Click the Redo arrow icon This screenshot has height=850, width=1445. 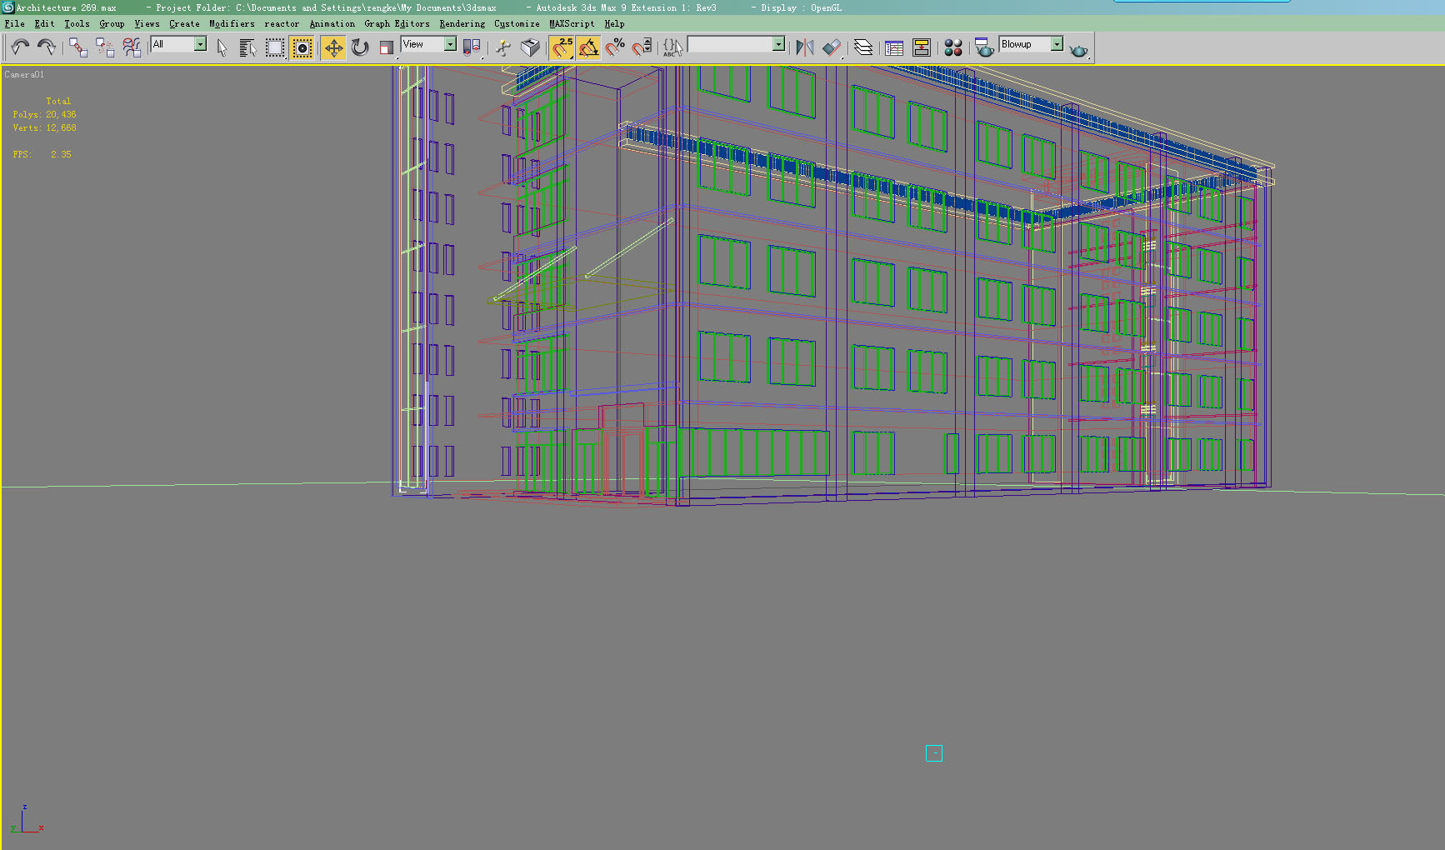[47, 47]
